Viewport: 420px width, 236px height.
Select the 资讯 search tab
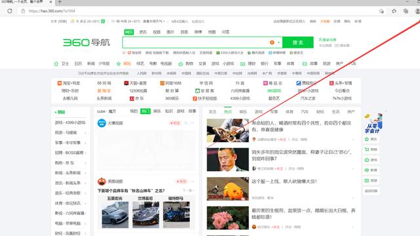143,32
